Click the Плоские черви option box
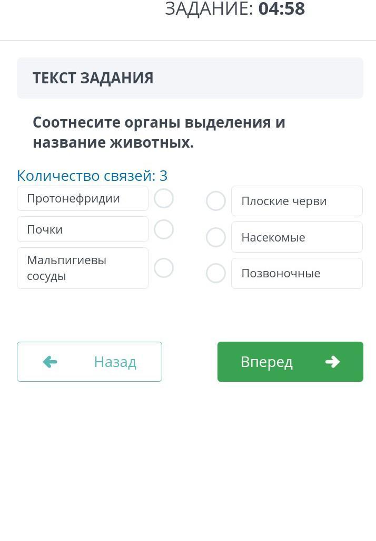The image size is (376, 541). [x=296, y=201]
